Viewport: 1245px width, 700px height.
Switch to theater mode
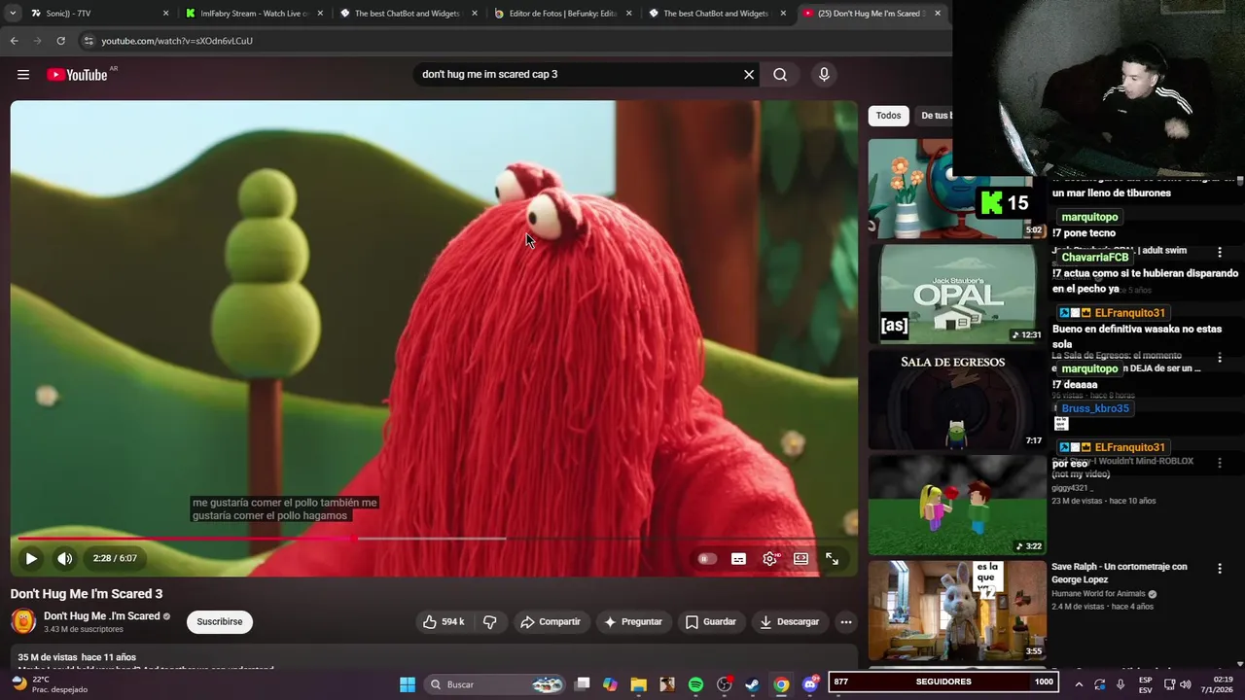click(x=800, y=559)
